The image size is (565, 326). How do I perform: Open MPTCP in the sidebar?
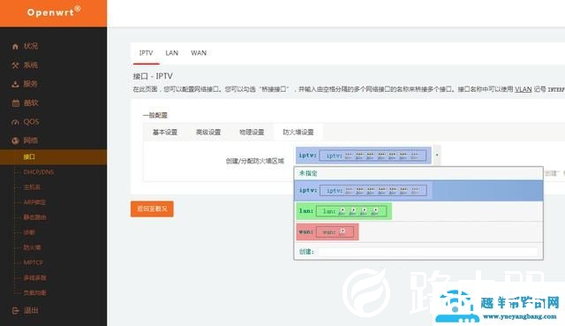34,262
